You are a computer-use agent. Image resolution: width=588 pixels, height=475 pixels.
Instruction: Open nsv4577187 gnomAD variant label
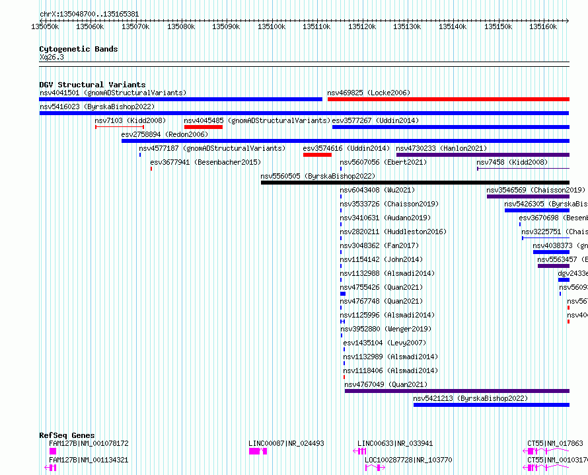(212, 148)
